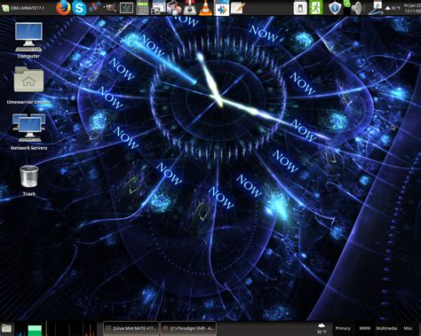Open the red download-to-tray launcher
This screenshot has height=336, width=421.
click(x=190, y=8)
